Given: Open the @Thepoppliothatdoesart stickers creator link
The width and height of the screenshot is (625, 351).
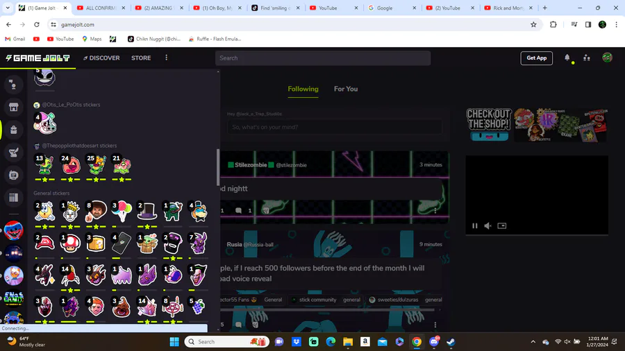Looking at the screenshot, I should point(79,146).
